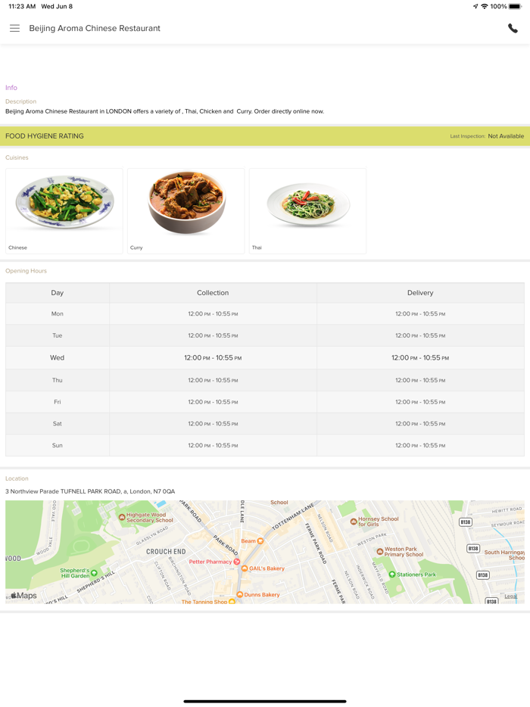
Task: Tap the home indicator bar
Action: tap(265, 701)
